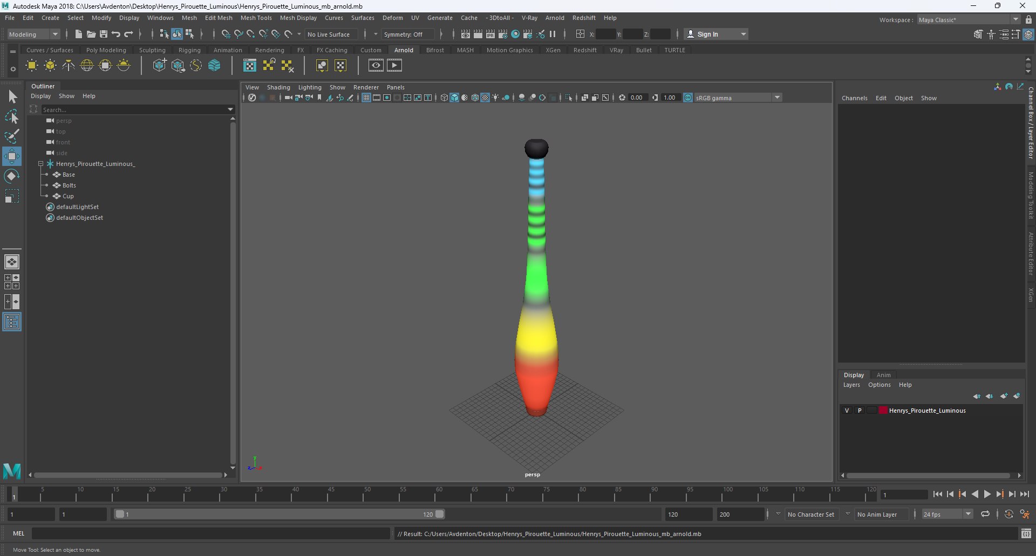This screenshot has width=1036, height=556.
Task: Toggle wireframe shading in viewport toolbar
Action: [x=444, y=98]
